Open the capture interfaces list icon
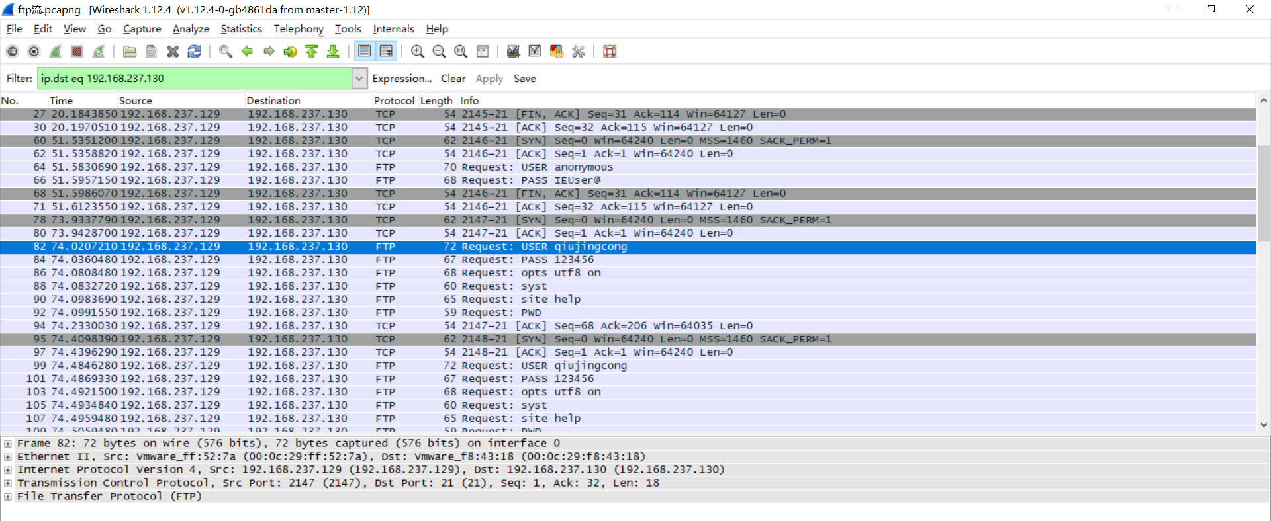 12,52
